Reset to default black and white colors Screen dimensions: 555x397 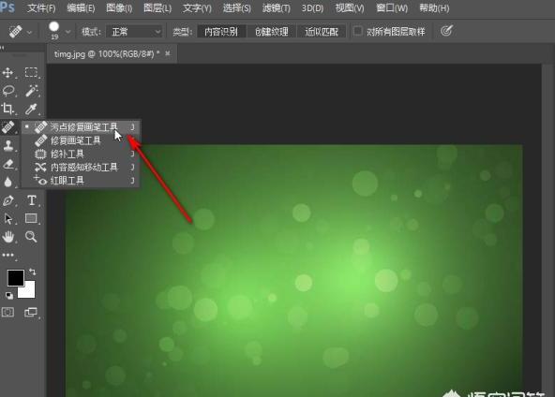(x=8, y=295)
